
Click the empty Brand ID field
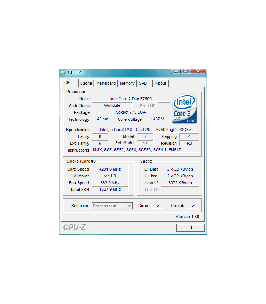(164, 106)
